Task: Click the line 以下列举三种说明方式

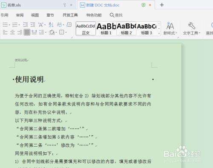Action: coord(39,120)
